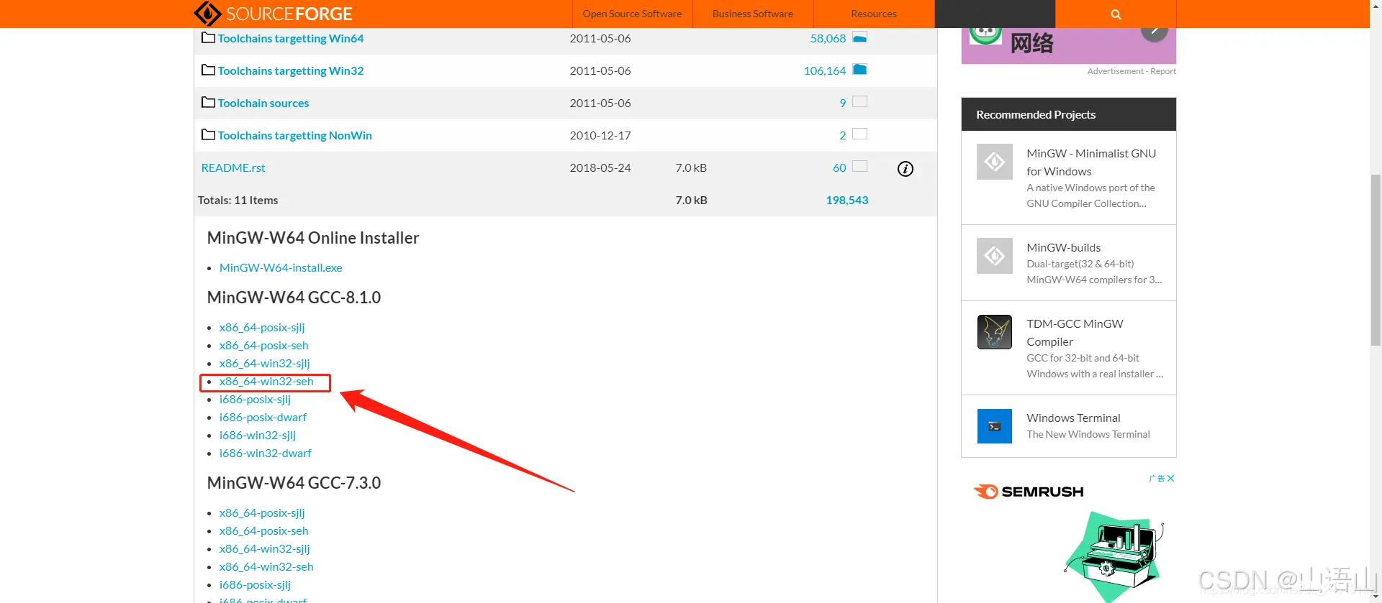Image resolution: width=1382 pixels, height=603 pixels.
Task: Open the Open Source Software menu
Action: click(632, 14)
